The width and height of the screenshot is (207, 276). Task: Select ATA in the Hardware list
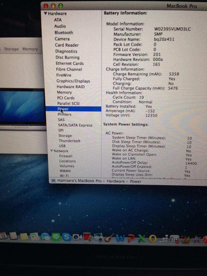(x=58, y=20)
